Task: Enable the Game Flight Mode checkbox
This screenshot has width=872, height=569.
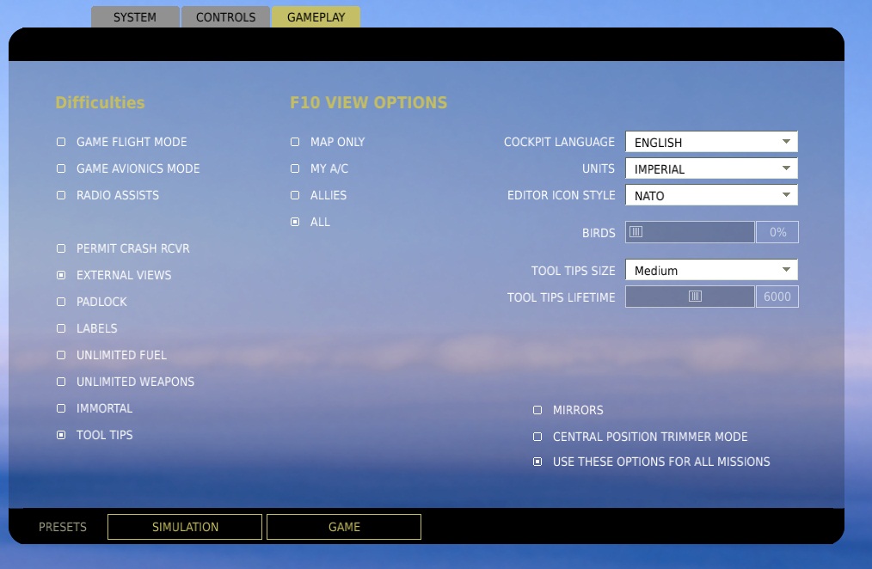Action: [61, 143]
